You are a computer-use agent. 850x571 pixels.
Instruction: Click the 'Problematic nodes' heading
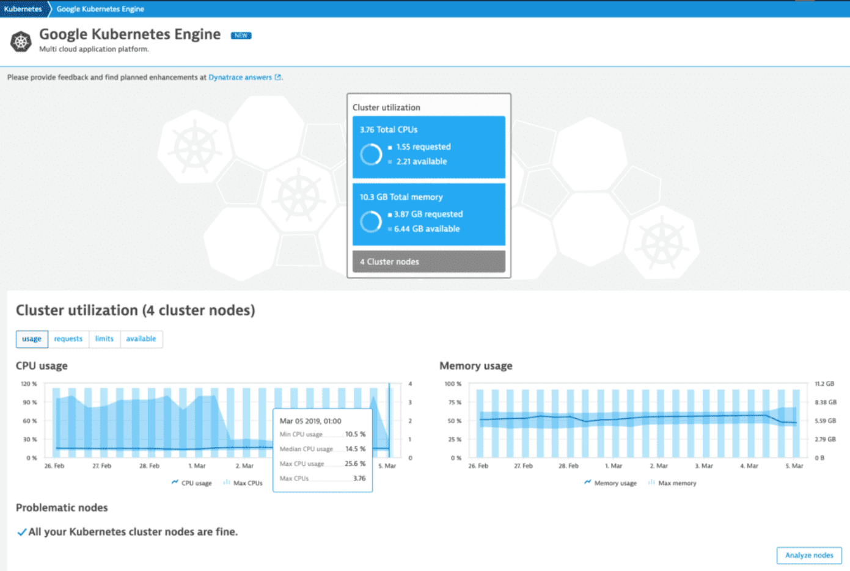coord(62,507)
